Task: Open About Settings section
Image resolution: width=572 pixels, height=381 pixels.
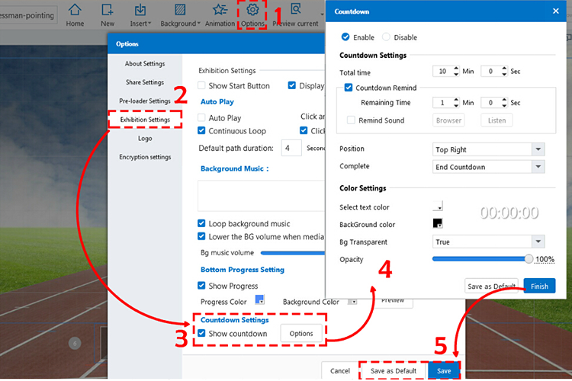Action: 145,63
